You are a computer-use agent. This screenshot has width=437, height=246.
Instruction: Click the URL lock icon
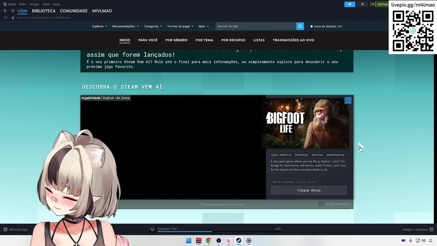tap(13, 17)
